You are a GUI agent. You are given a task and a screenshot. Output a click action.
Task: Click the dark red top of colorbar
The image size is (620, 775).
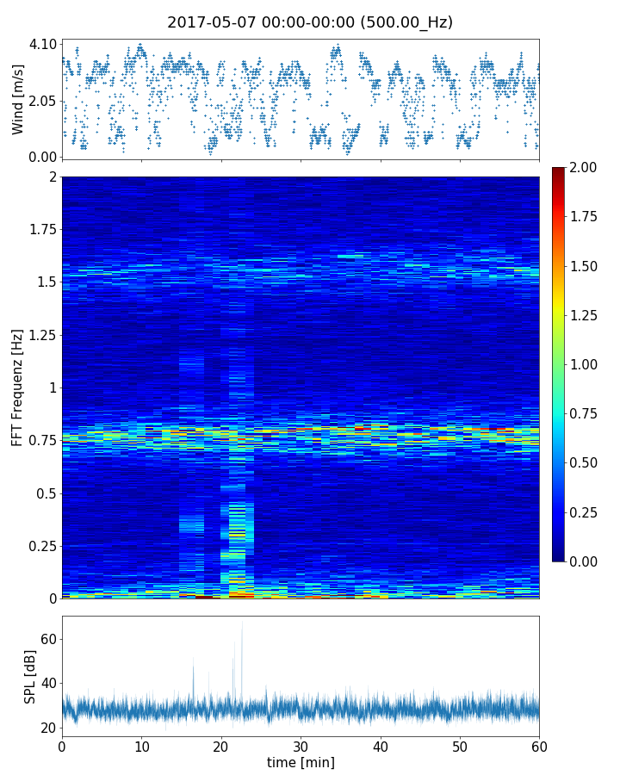tap(559, 171)
